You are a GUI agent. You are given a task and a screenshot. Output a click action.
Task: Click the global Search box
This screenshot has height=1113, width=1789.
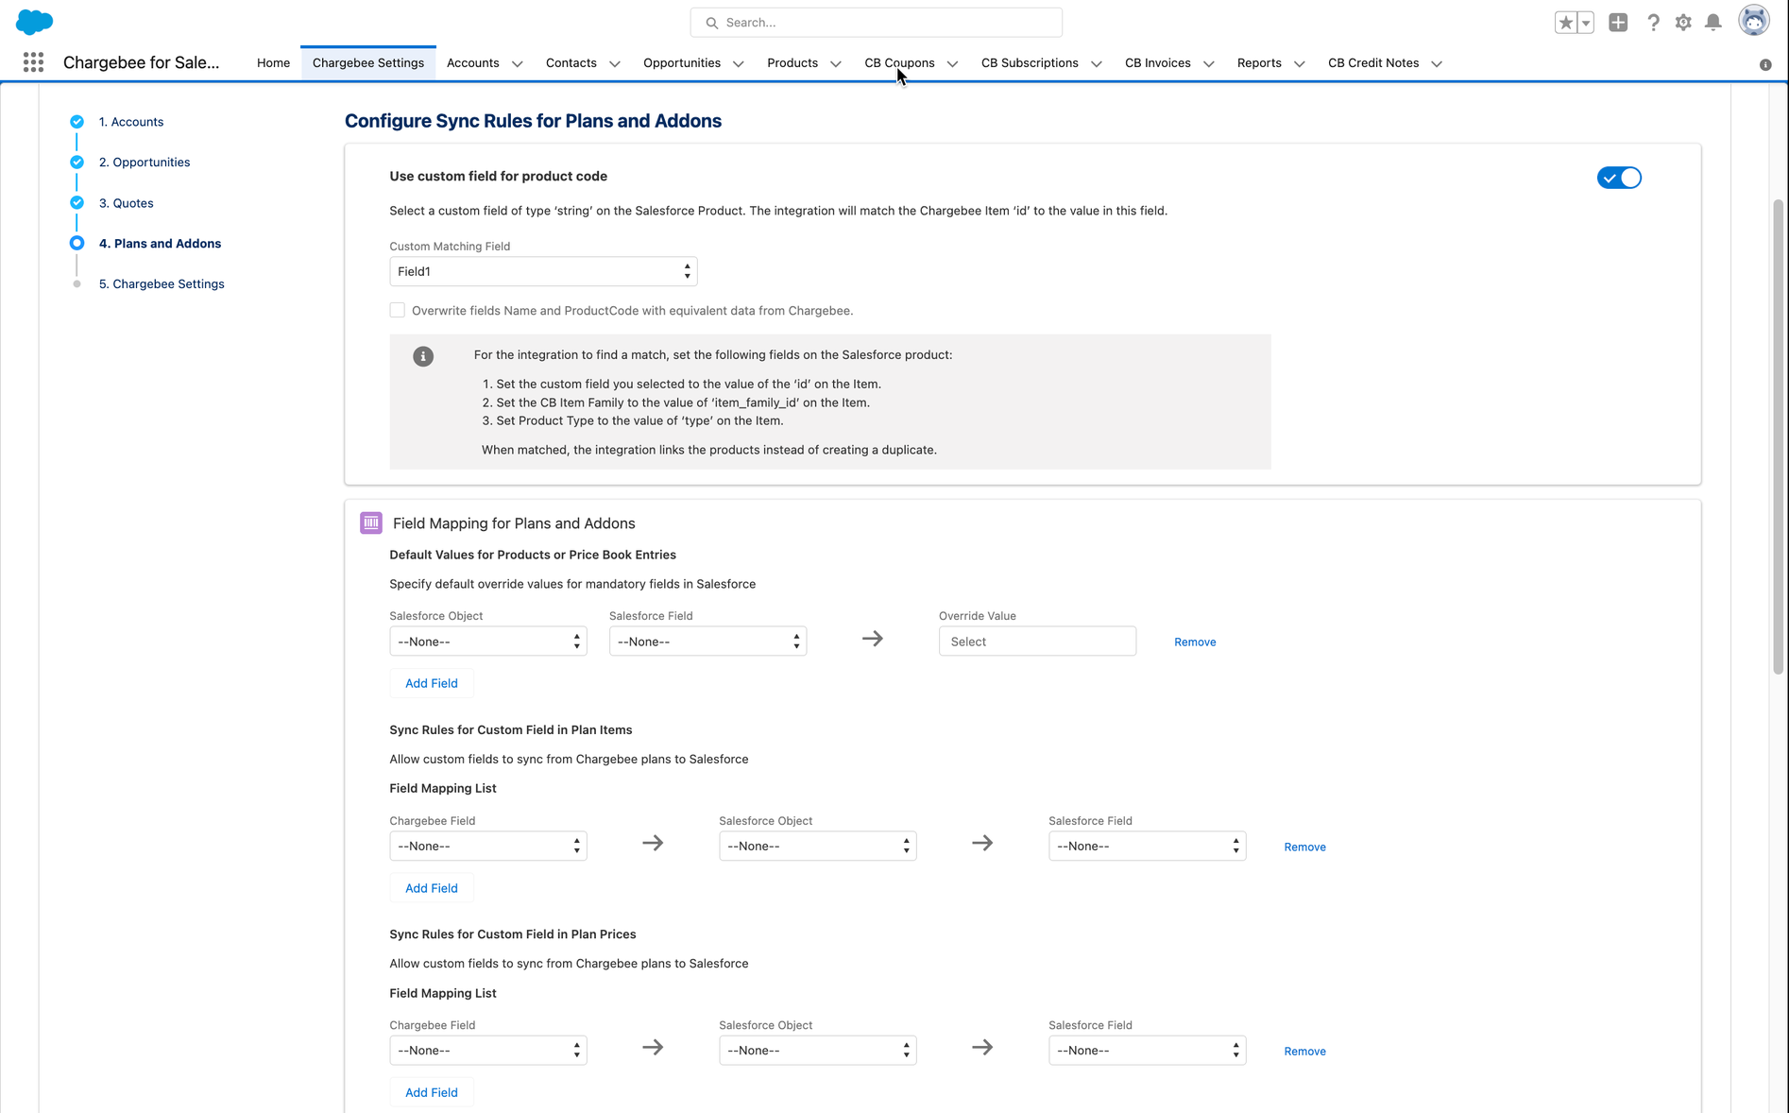[876, 23]
